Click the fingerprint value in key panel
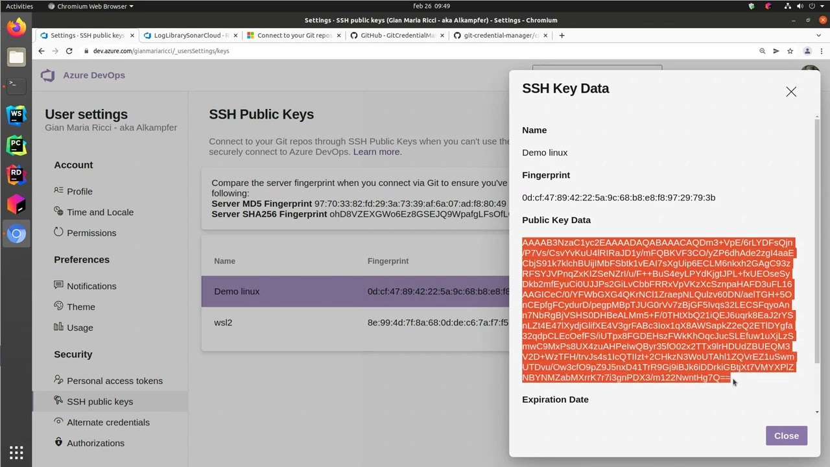 point(619,198)
